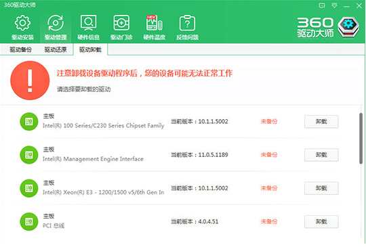This screenshot has height=247, width=366.
Task: Click motherboard icon for PCI 总线 row
Action: pyautogui.click(x=29, y=221)
